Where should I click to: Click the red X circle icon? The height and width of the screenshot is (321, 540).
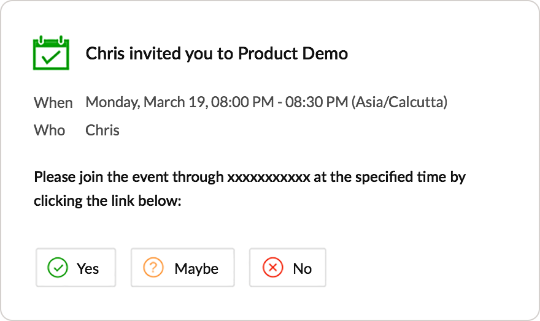(272, 268)
